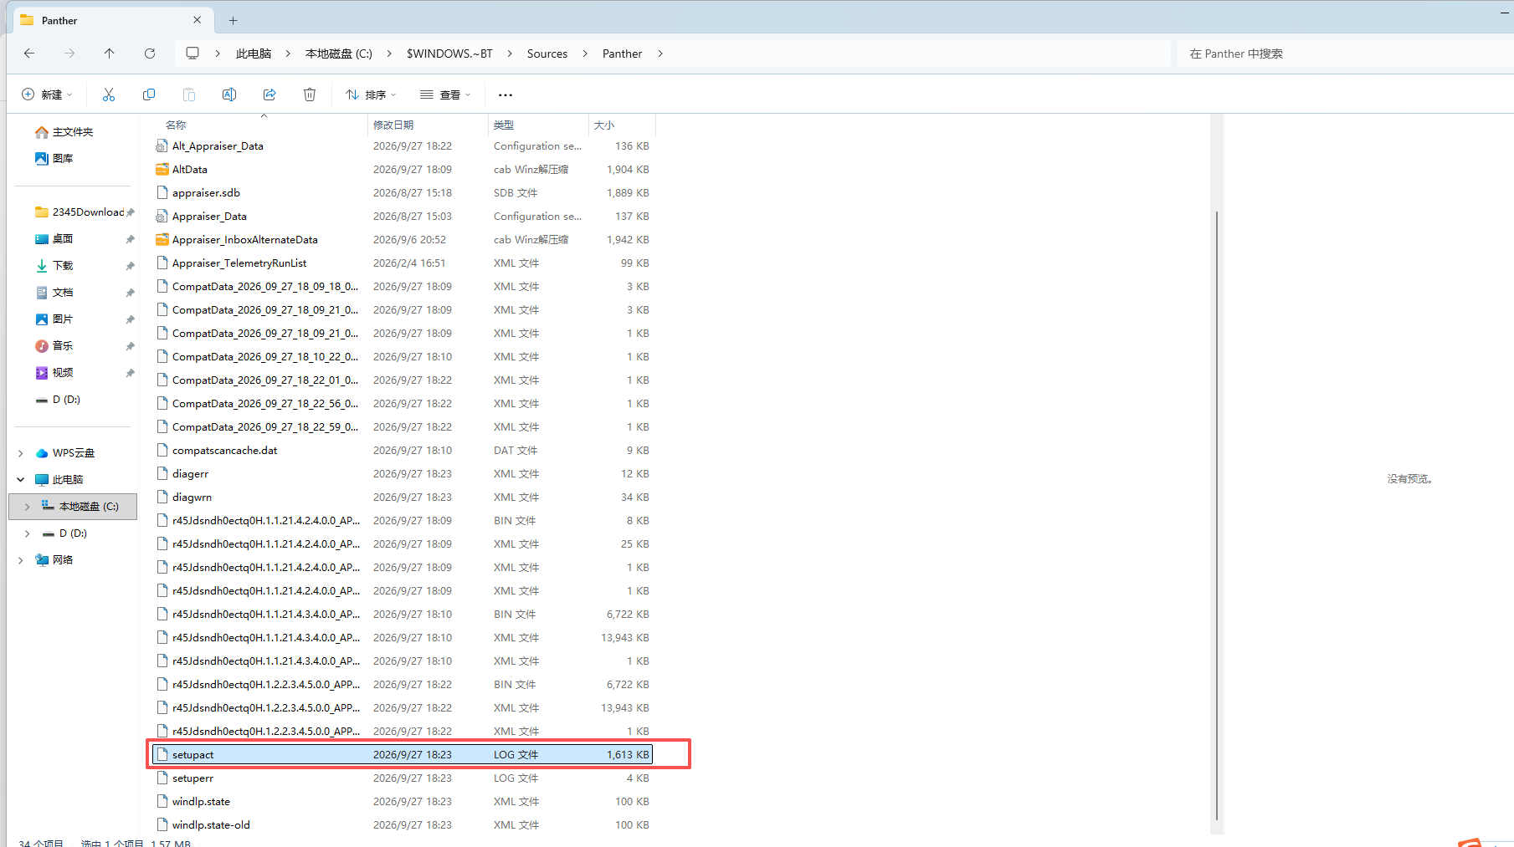
Task: Click 此电脑 in address breadcrumb
Action: [254, 54]
